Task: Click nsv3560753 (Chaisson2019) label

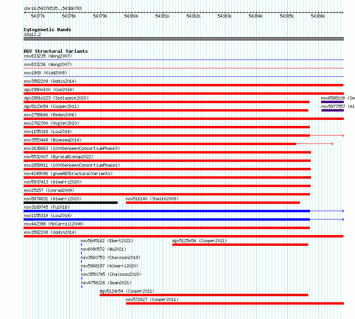Action: pyautogui.click(x=110, y=257)
